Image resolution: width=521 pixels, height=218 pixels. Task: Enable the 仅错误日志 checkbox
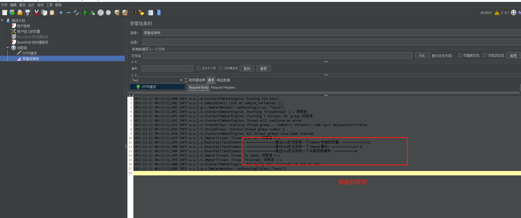(x=460, y=55)
